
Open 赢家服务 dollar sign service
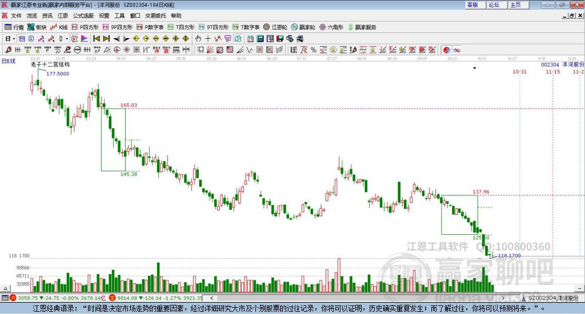pyautogui.click(x=362, y=27)
